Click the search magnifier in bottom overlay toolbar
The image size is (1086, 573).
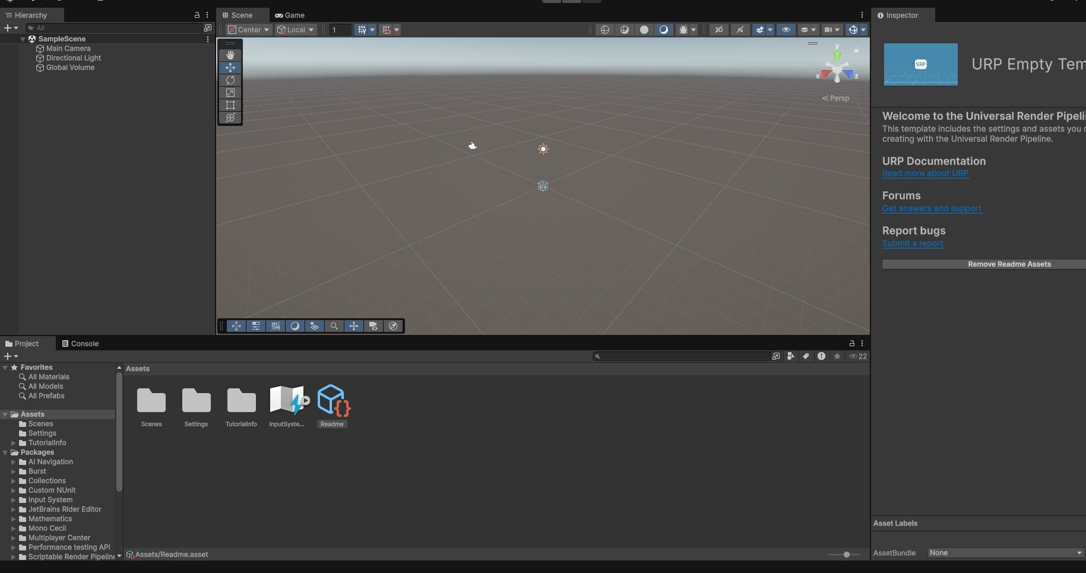[334, 326]
